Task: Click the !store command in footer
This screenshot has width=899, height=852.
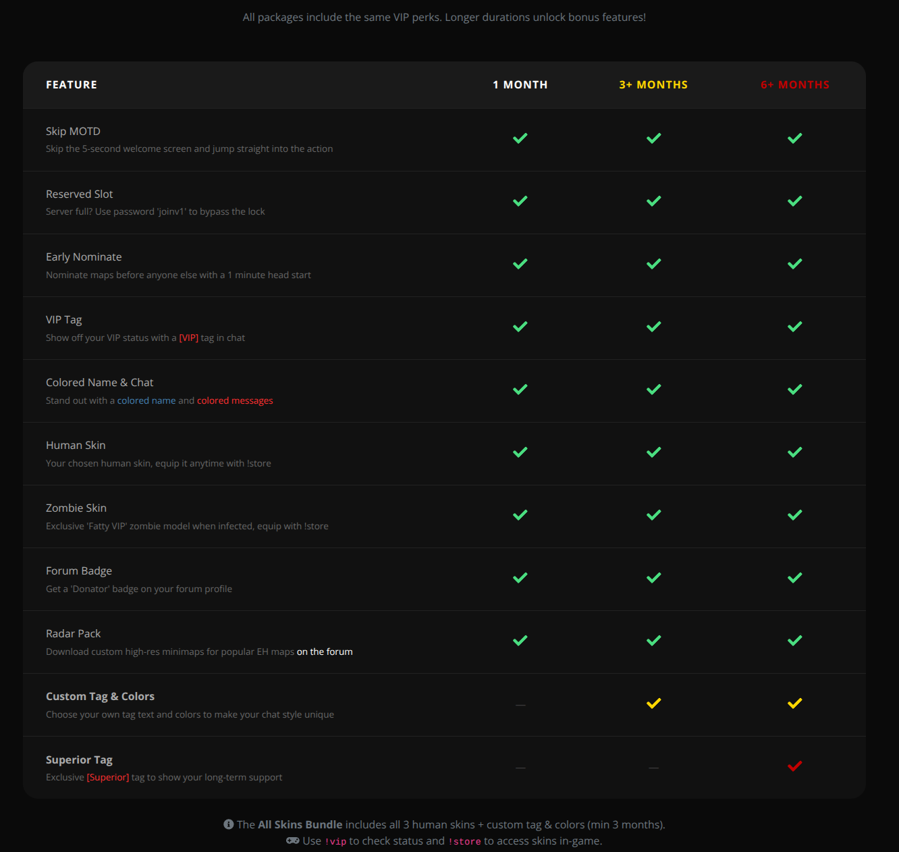Action: 464,841
